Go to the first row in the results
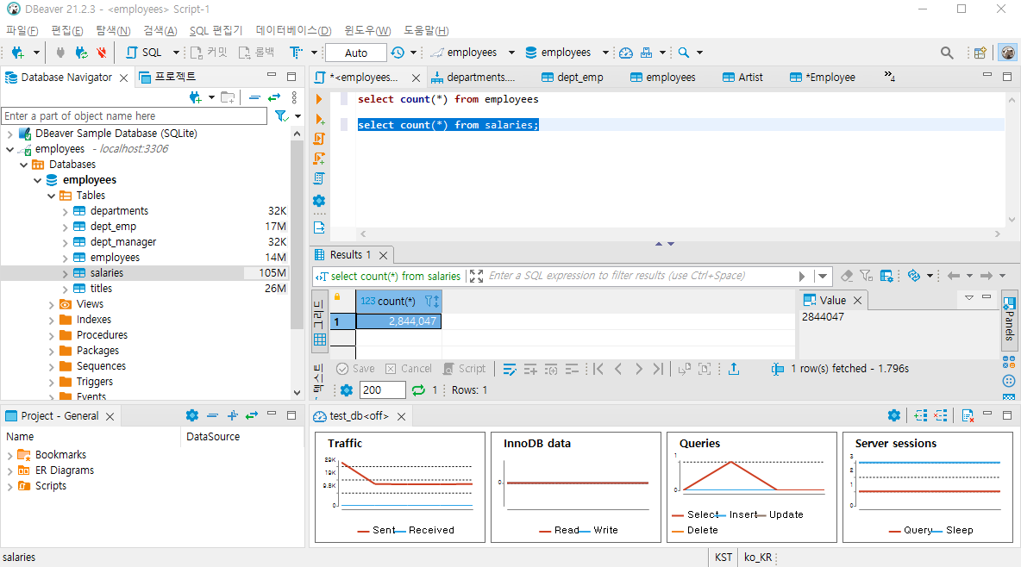Viewport: 1021px width, 567px height. pyautogui.click(x=598, y=369)
